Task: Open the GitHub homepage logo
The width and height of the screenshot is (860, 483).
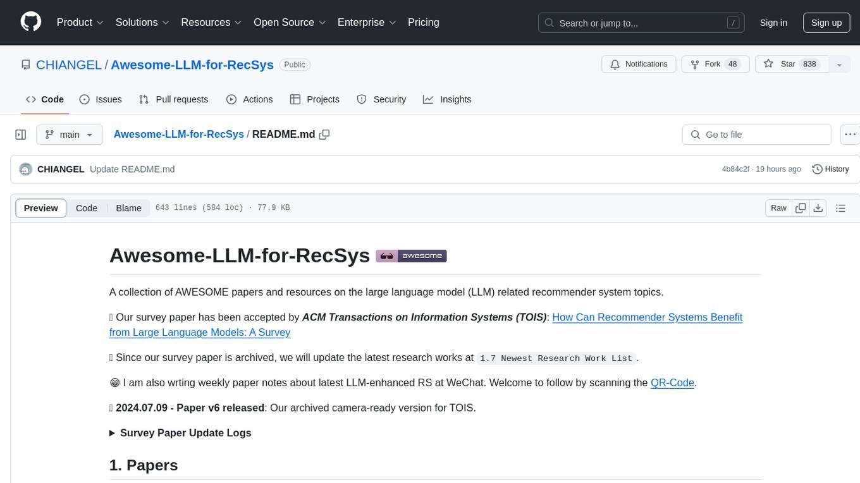Action: [31, 22]
